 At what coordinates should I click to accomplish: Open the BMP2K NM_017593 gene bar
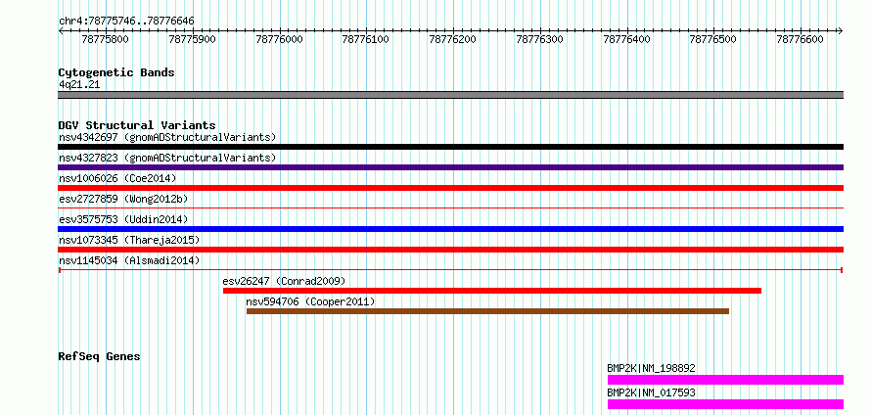pos(725,404)
